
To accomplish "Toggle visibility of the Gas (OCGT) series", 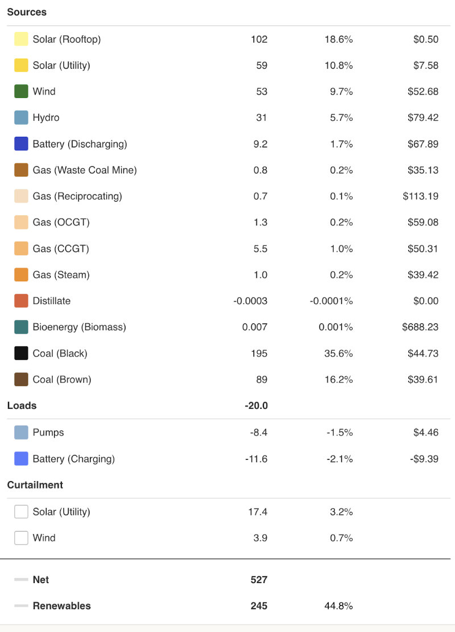I will click(x=20, y=222).
